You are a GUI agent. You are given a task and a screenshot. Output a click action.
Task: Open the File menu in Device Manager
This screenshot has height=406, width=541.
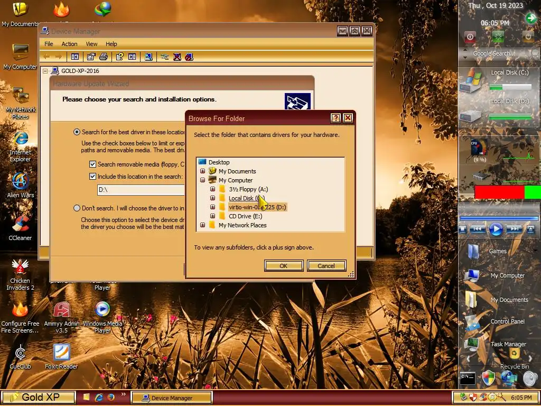tap(49, 44)
